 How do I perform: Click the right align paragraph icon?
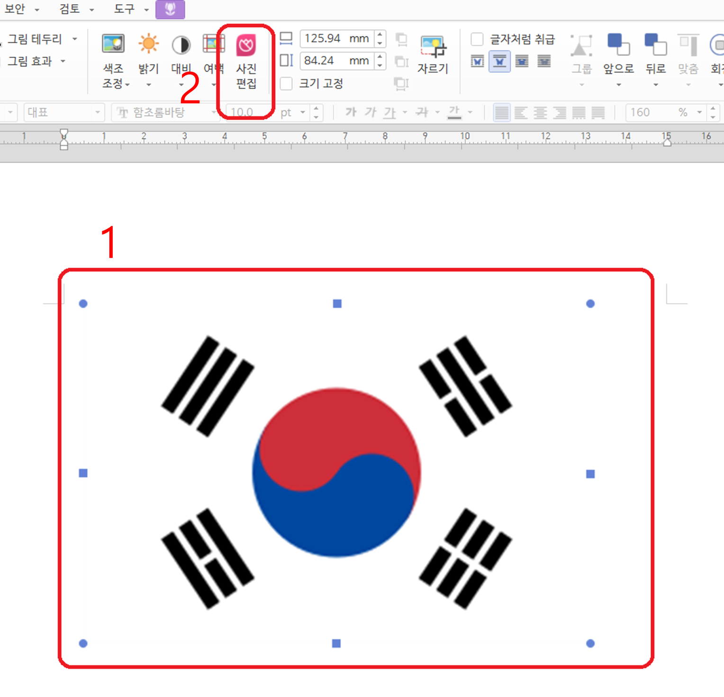tap(560, 113)
